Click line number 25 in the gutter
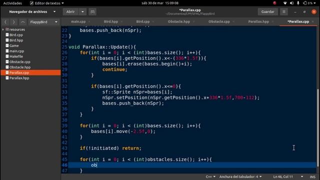Image resolution: width=320 pixels, height=180 pixels. (x=64, y=47)
